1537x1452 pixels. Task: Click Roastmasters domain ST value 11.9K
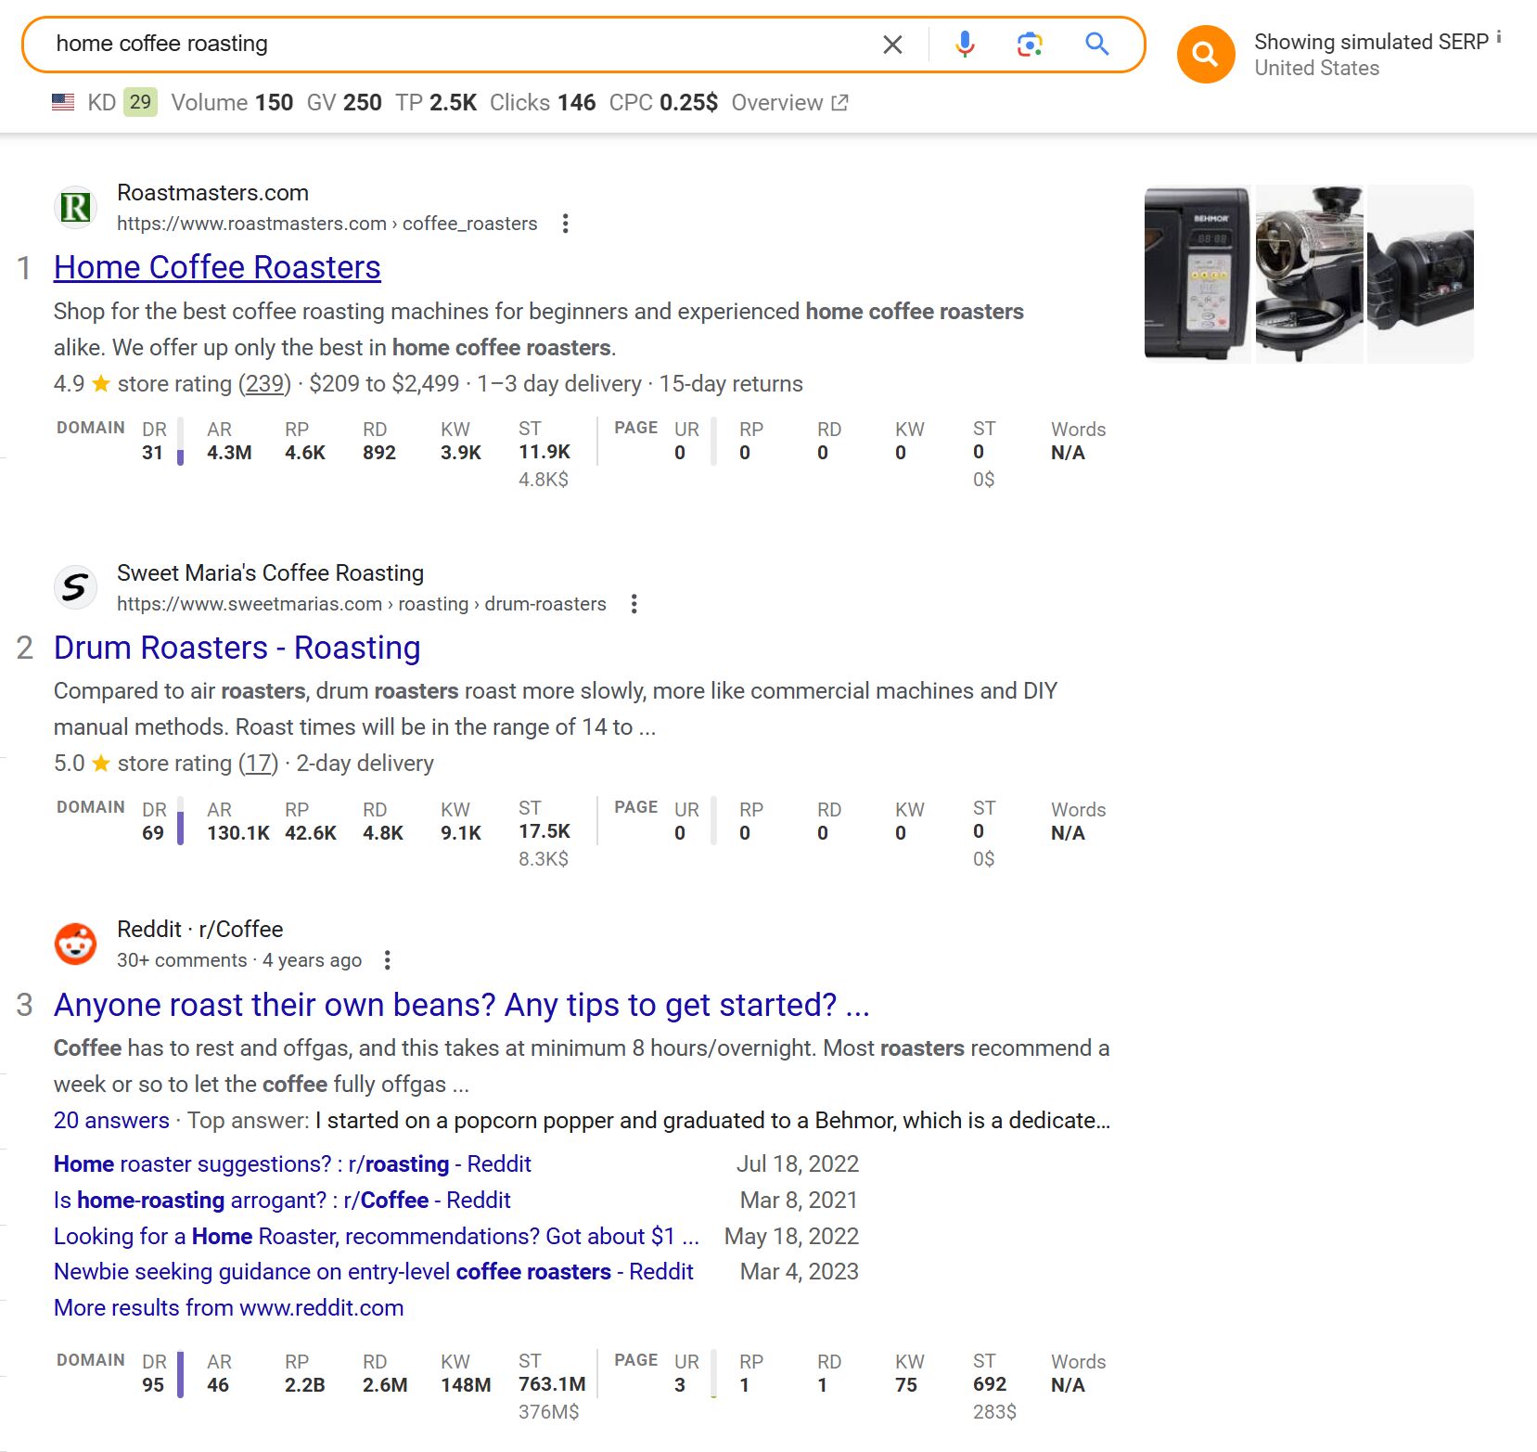point(544,452)
